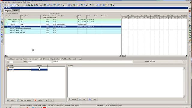The height and width of the screenshot is (108, 192).
Task: Click inside the 2nd Step description area
Action: coord(125,82)
